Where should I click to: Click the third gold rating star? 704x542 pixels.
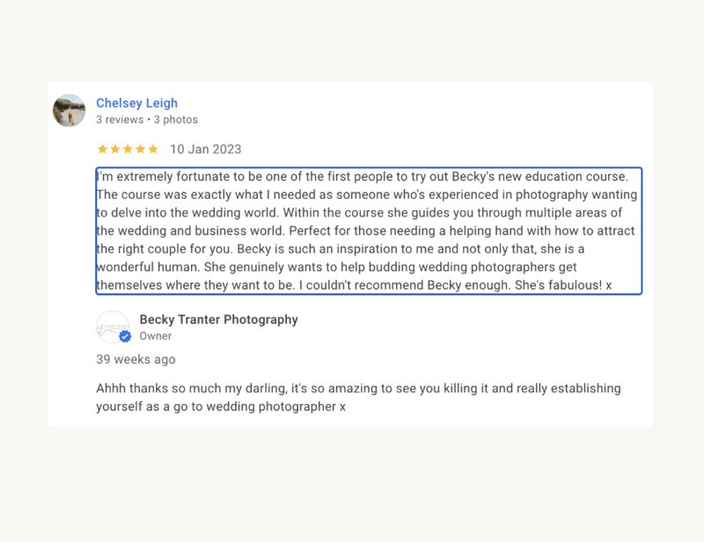tap(128, 149)
